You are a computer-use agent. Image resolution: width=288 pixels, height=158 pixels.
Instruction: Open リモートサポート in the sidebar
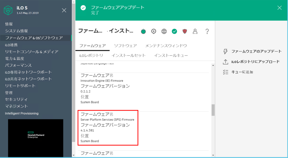20,86
